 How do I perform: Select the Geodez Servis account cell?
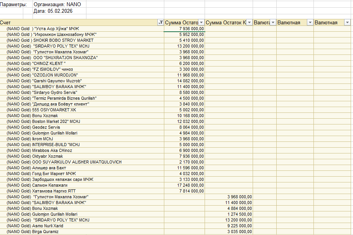(82, 128)
